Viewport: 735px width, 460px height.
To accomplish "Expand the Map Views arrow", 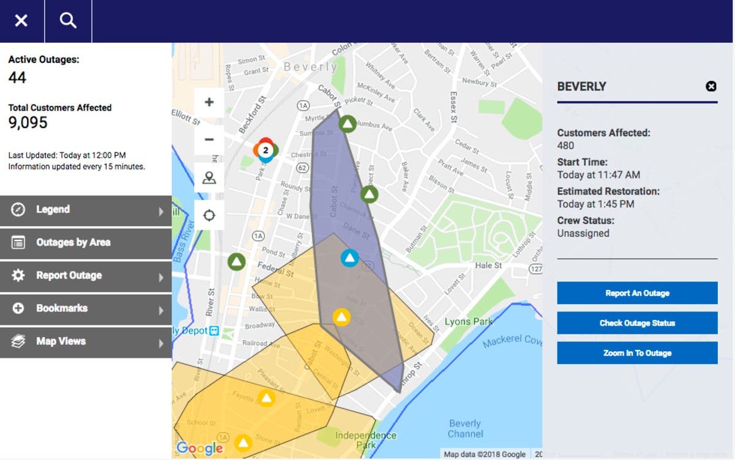I will [x=161, y=343].
